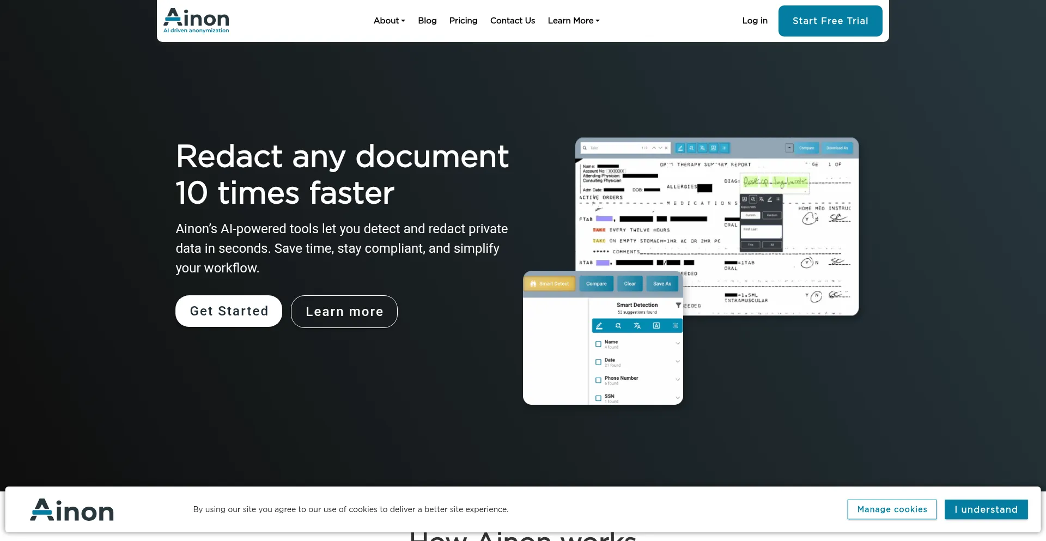
Task: Open the Blog page
Action: click(427, 21)
